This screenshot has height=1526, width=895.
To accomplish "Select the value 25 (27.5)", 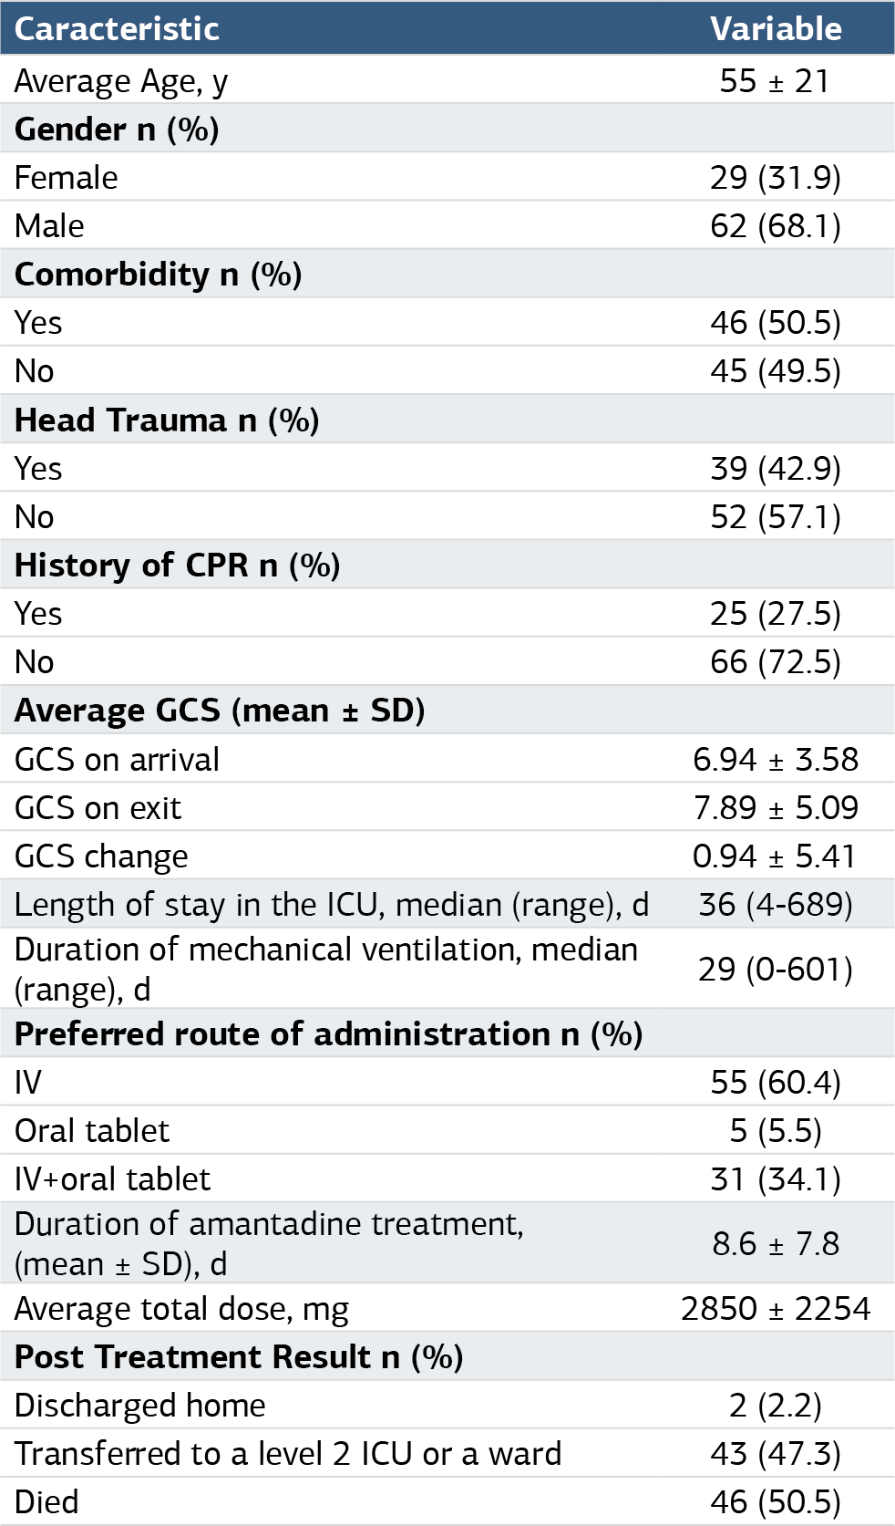I will [x=776, y=614].
